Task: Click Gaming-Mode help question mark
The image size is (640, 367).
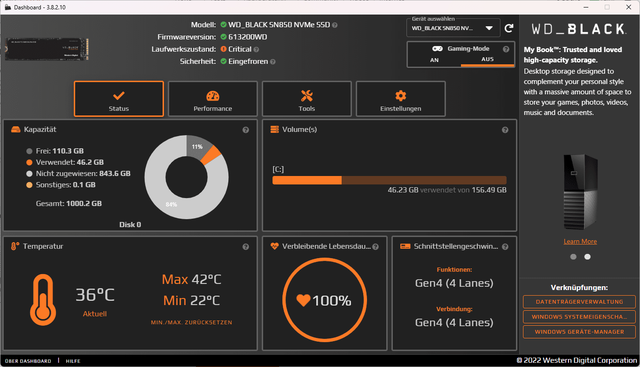Action: 506,49
